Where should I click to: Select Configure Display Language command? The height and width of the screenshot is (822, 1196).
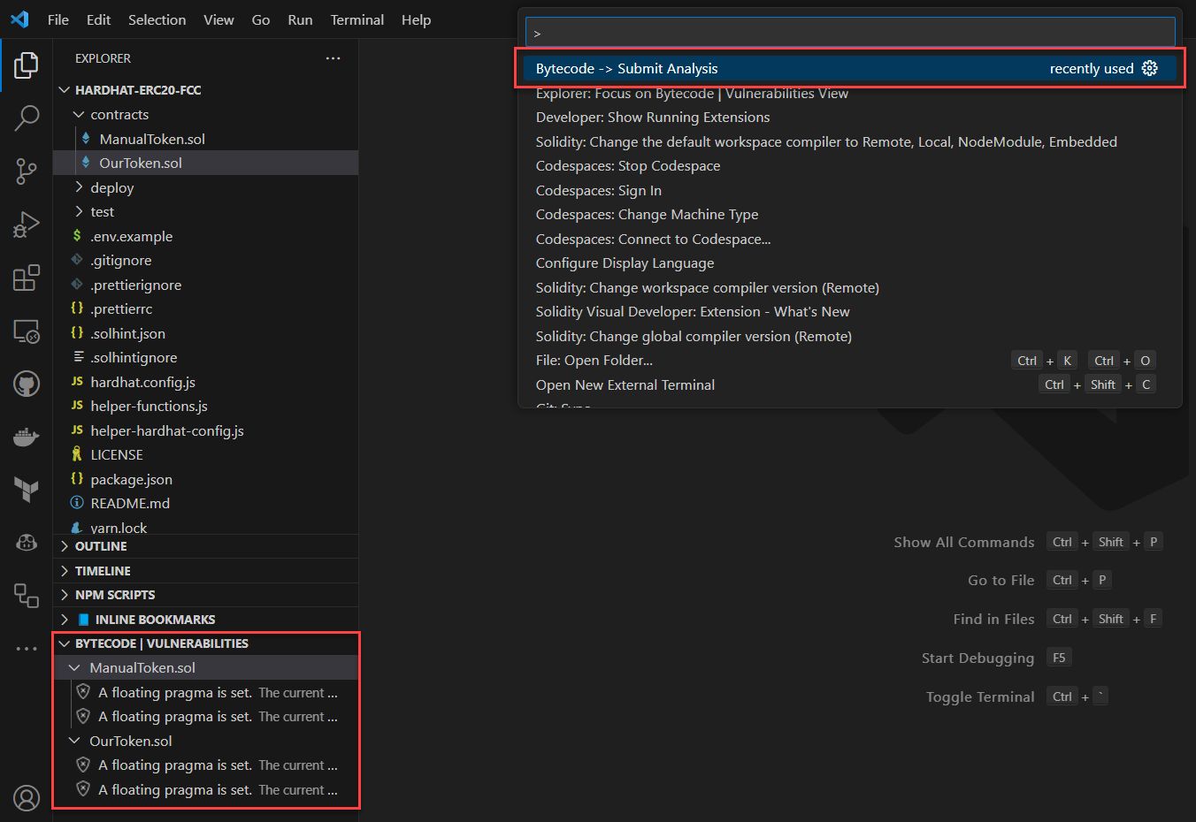[849, 263]
